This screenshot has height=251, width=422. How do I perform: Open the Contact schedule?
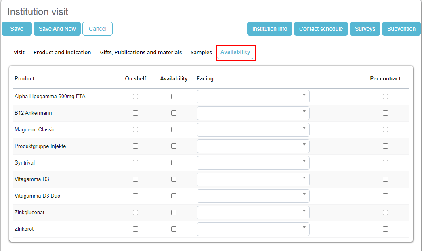[321, 29]
